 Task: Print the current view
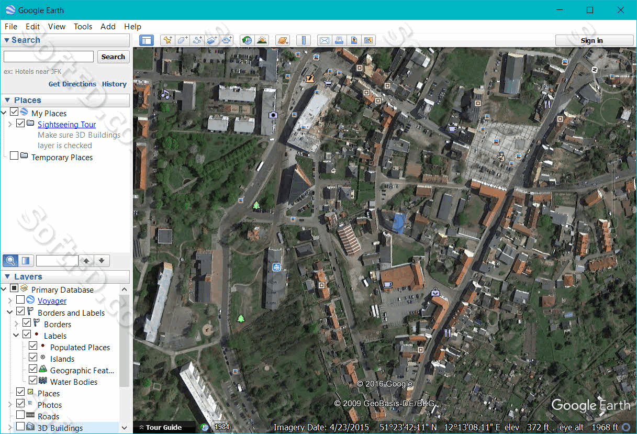(x=339, y=40)
